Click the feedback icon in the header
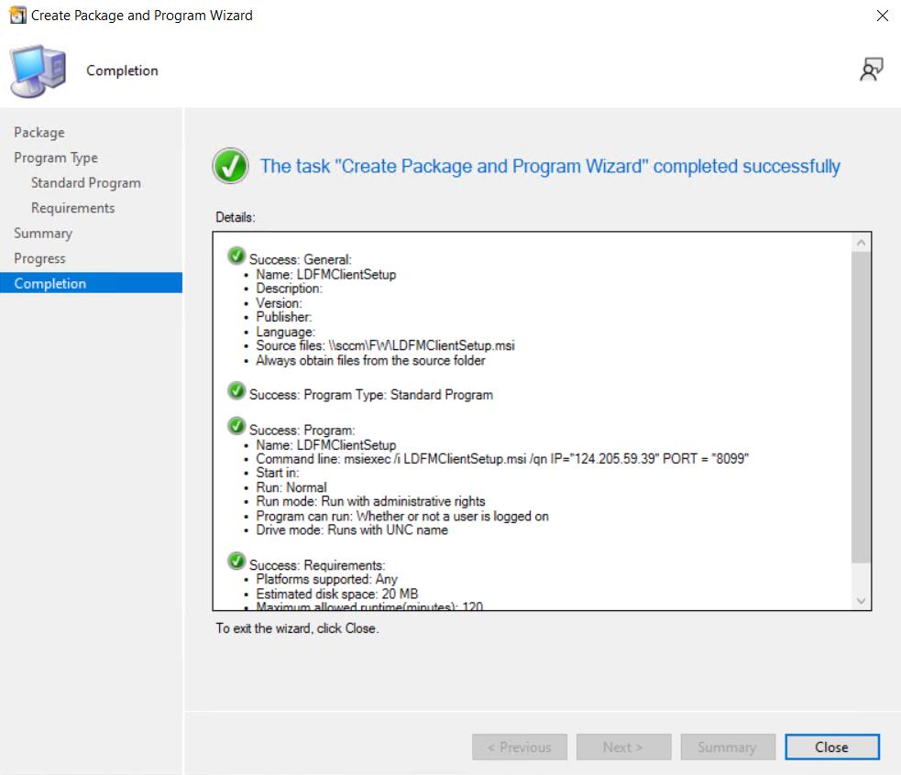This screenshot has width=901, height=775. click(x=871, y=71)
